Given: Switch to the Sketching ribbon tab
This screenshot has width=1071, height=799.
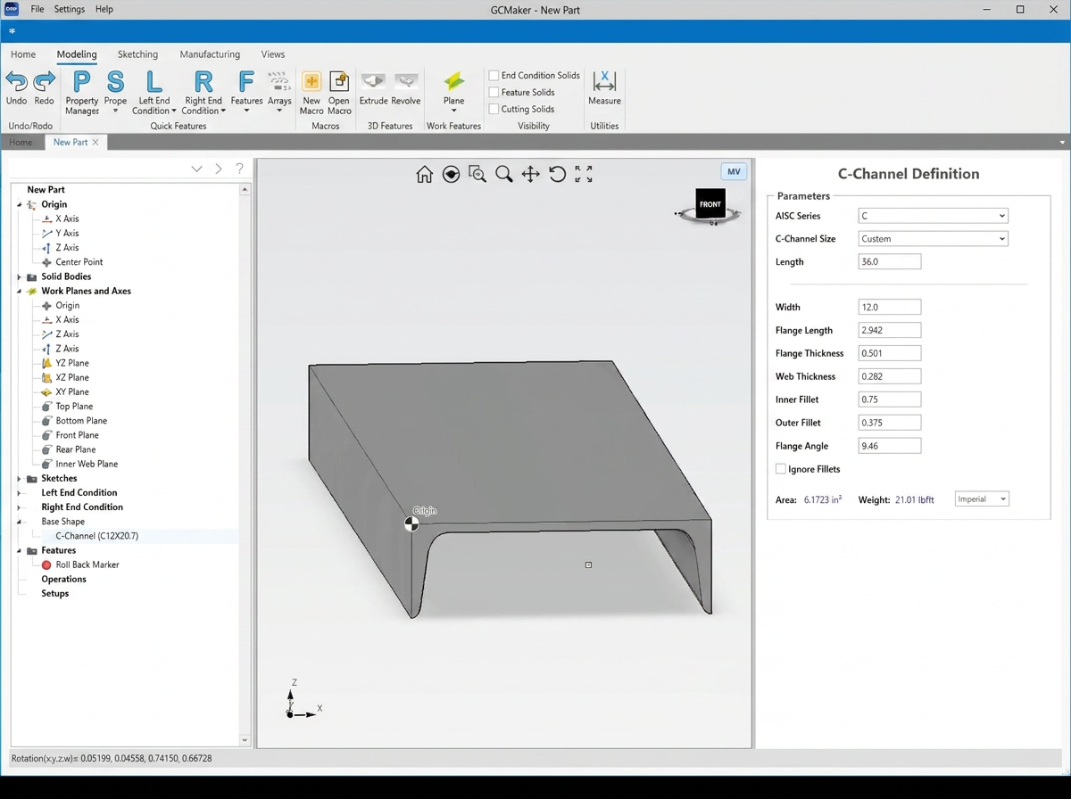Looking at the screenshot, I should click(x=137, y=54).
